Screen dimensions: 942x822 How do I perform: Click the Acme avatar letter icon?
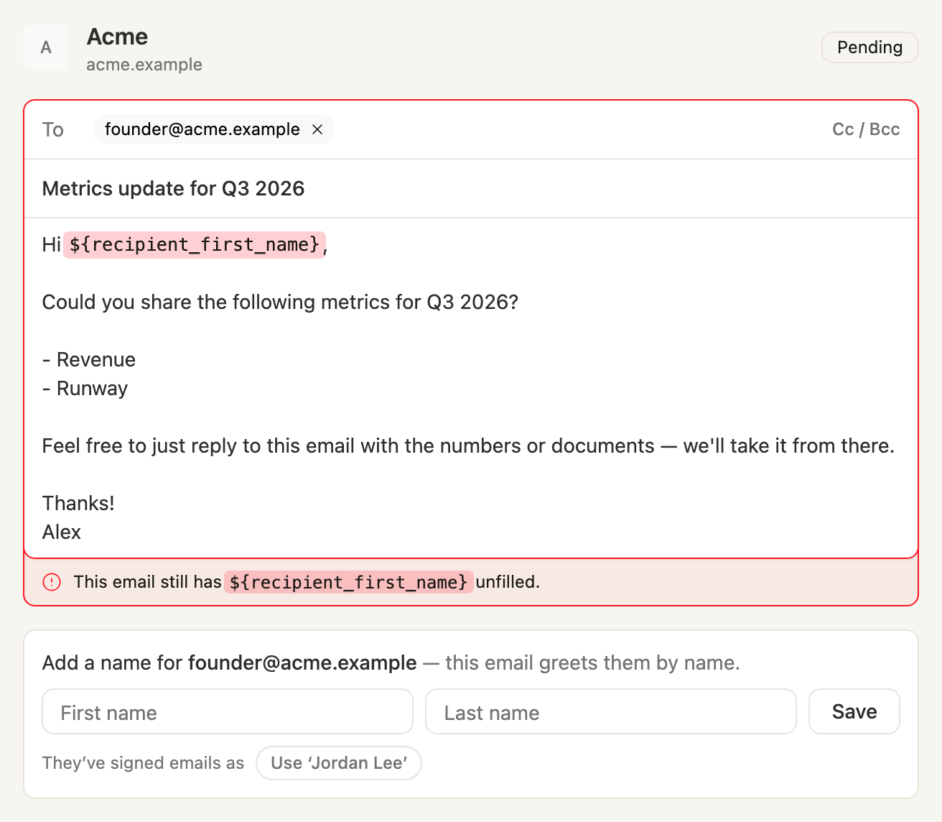point(46,47)
